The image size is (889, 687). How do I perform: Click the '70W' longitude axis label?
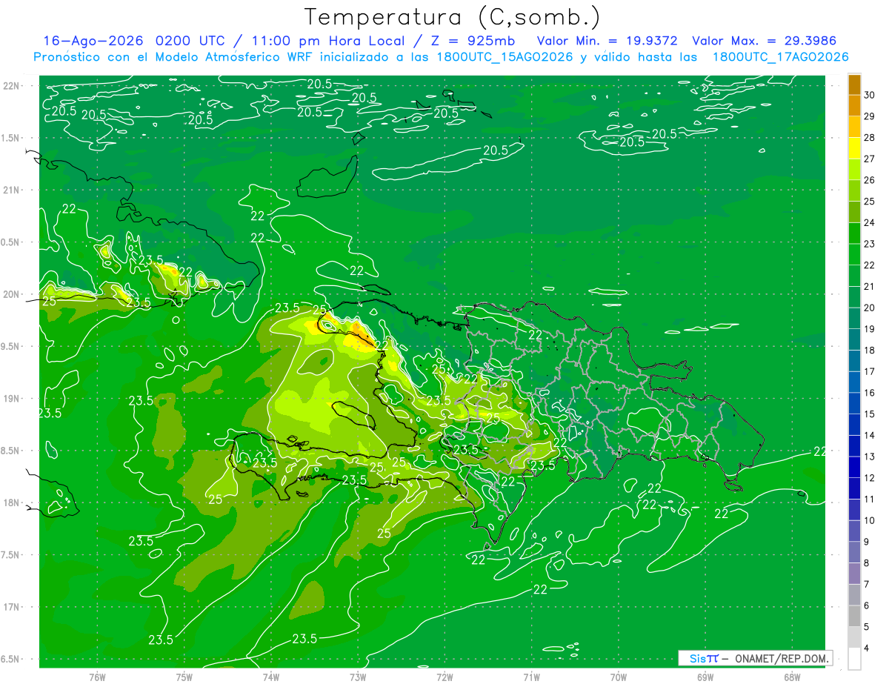(619, 676)
